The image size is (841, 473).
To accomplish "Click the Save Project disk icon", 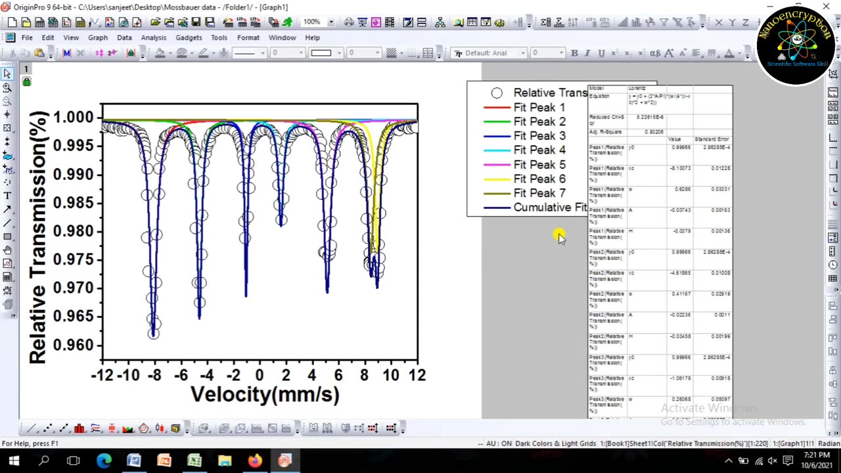I will 196,22.
